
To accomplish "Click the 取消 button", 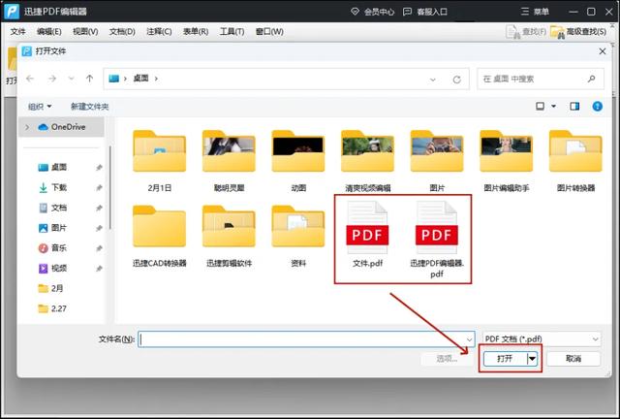I will pos(573,359).
